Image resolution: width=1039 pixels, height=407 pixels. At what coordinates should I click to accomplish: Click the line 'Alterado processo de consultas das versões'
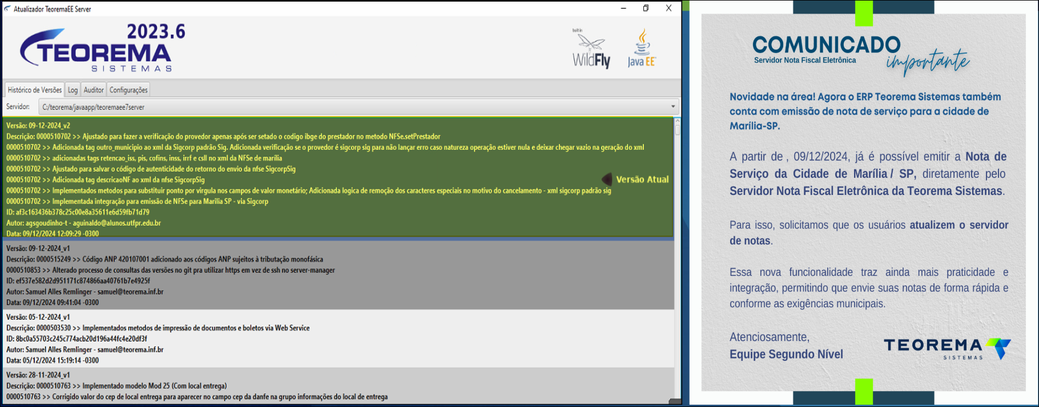click(170, 270)
